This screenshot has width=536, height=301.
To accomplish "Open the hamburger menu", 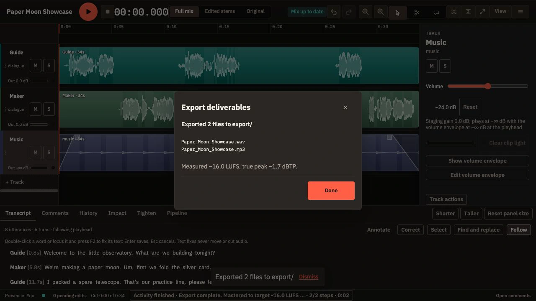I will [x=521, y=12].
